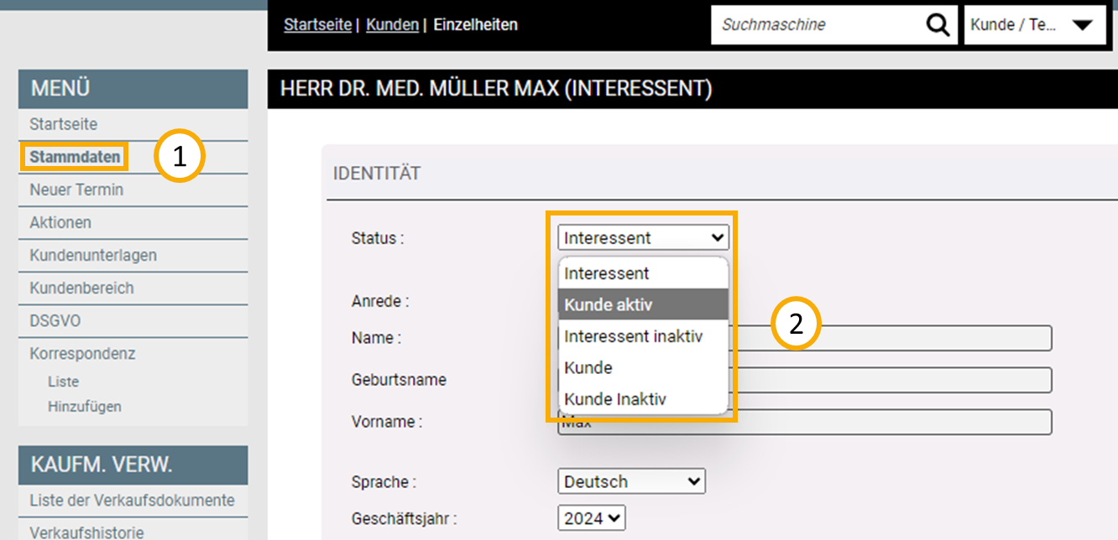Click the search magnifying glass icon
The height and width of the screenshot is (540, 1118).
point(938,25)
